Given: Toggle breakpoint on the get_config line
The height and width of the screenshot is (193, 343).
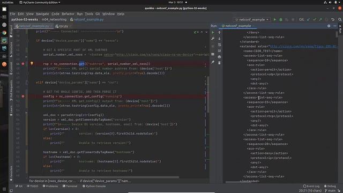Looking at the screenshot, I should tap(23, 96).
